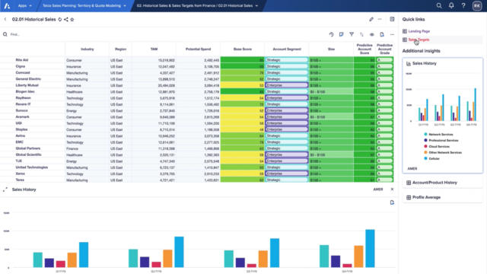Screen dimensions: 487x274
Task: Open the filter funnel tool
Action: click(x=352, y=34)
